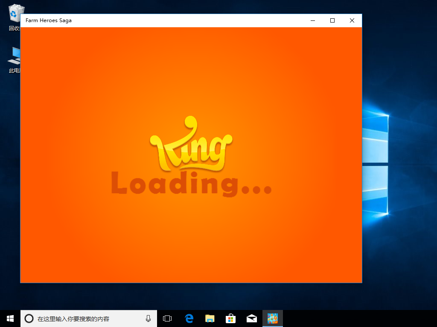437x327 pixels.
Task: Focus the taskbar search input field
Action: (89, 318)
